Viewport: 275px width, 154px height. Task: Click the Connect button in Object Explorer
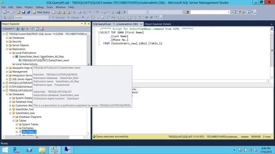click(8, 29)
